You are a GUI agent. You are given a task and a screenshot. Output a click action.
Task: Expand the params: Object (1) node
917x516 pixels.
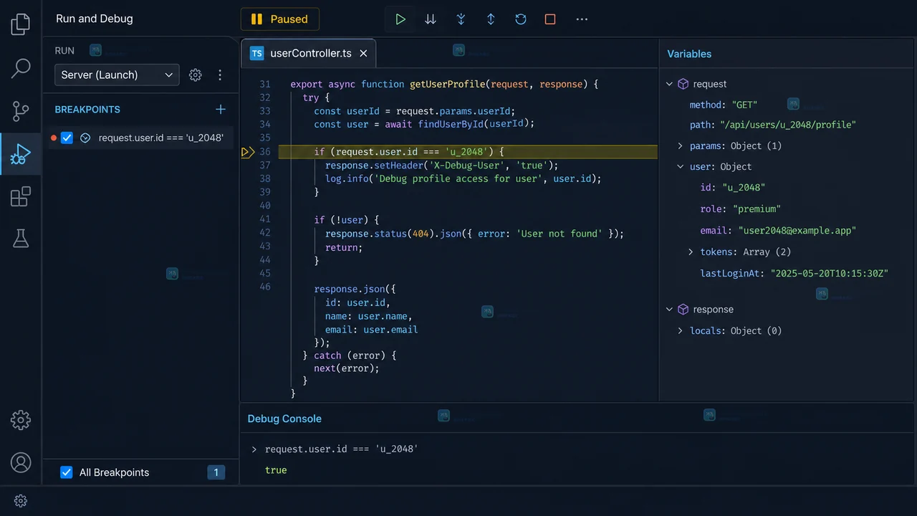681,145
